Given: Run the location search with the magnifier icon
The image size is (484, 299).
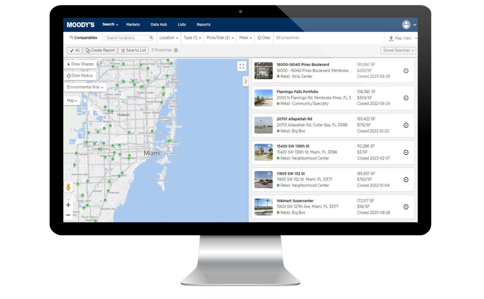Looking at the screenshot, I should (x=151, y=38).
